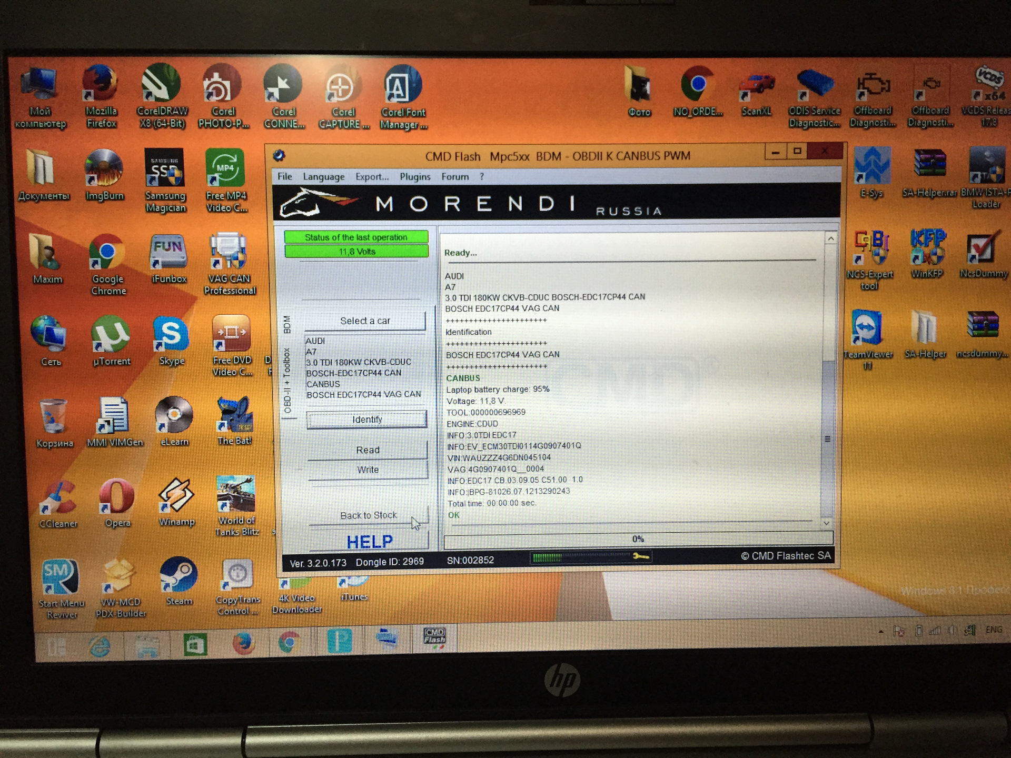Launch Samsung Magician shortcut
Image resolution: width=1011 pixels, height=758 pixels.
coord(165,181)
